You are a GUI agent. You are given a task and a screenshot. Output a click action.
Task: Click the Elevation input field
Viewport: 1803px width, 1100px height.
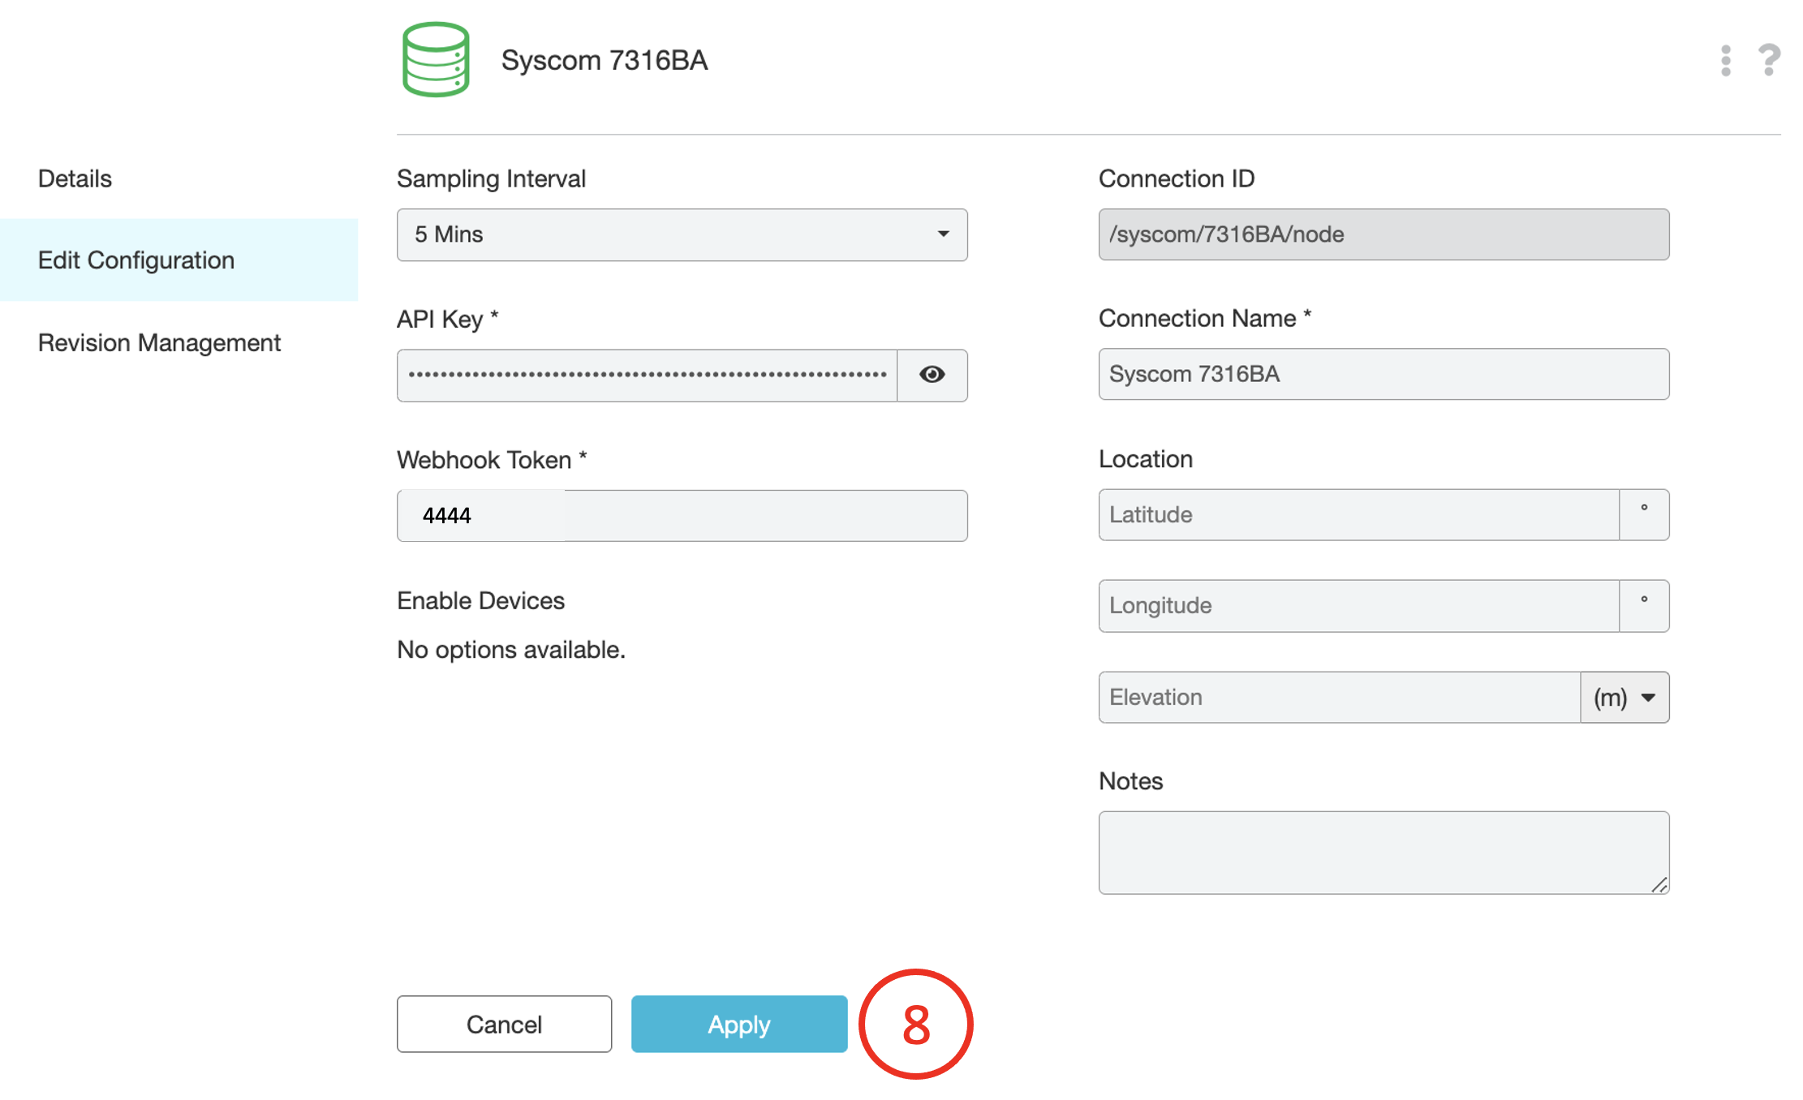(1340, 697)
